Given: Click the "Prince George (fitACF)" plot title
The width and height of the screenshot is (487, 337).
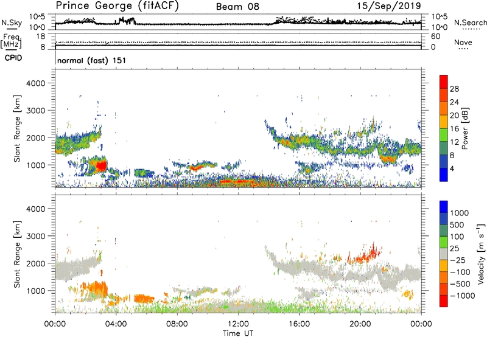Looking at the screenshot, I should tap(117, 6).
